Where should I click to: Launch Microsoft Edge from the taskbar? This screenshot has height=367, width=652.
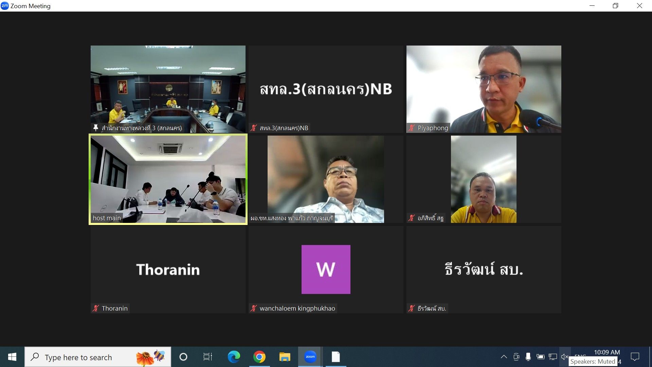234,357
